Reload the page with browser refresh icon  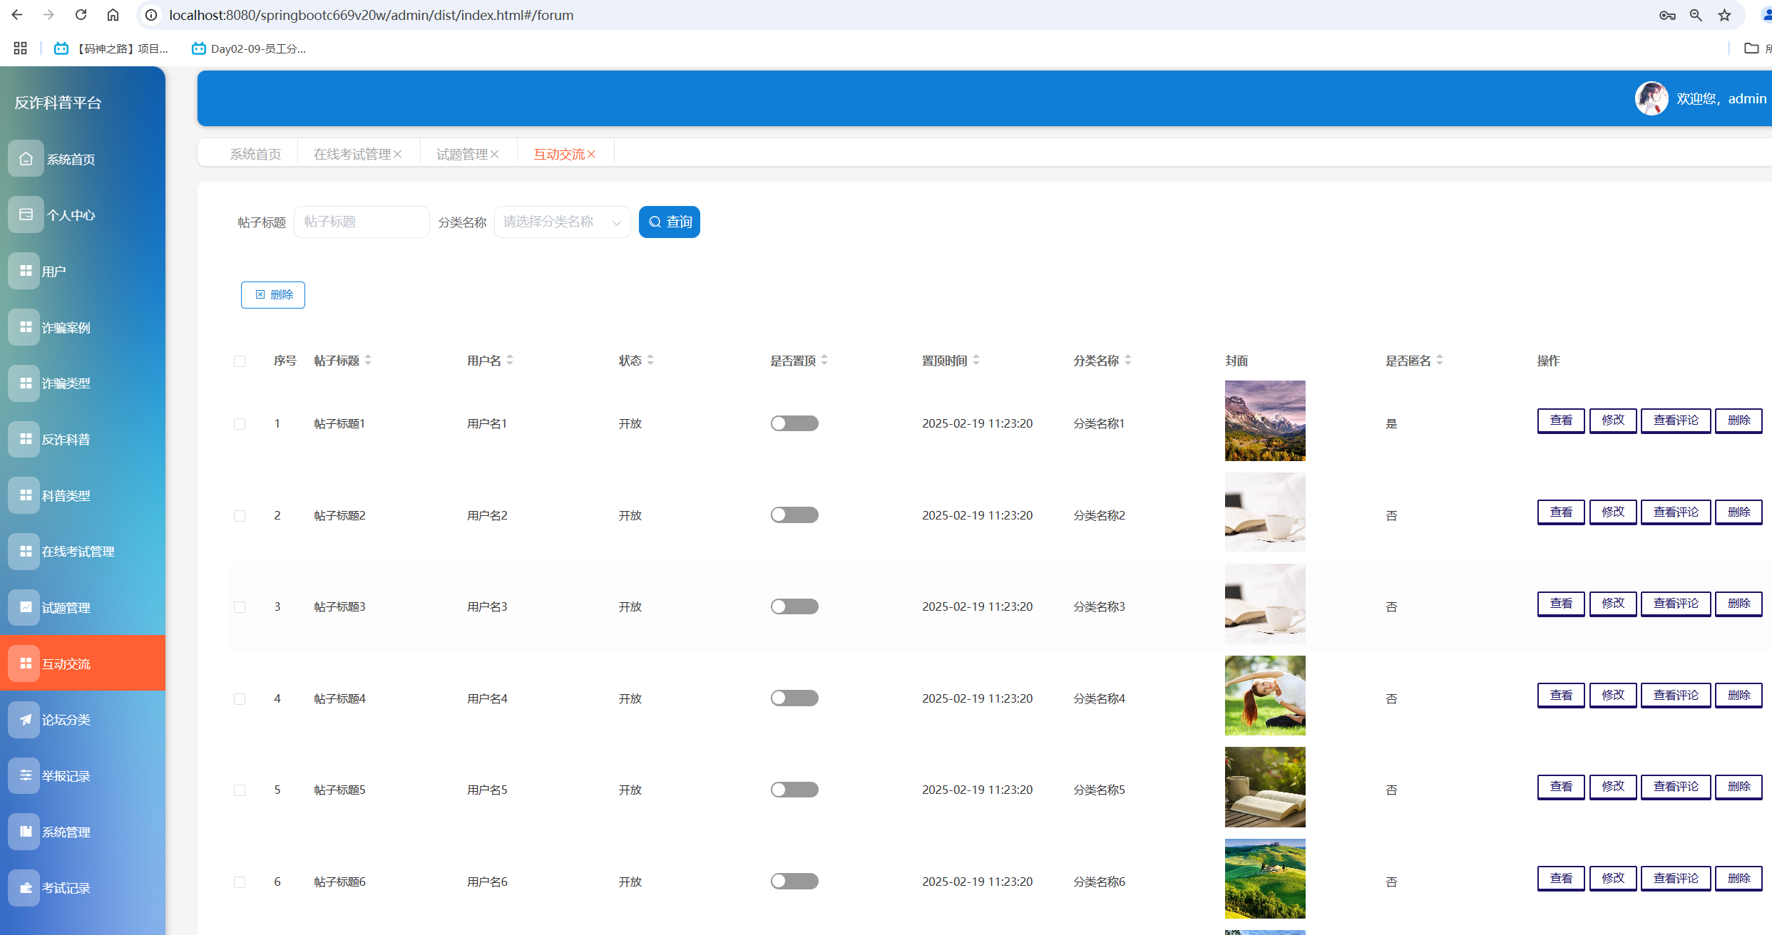[x=81, y=15]
